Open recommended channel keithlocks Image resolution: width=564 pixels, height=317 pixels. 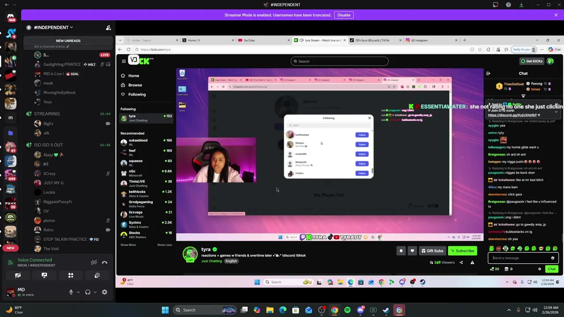(146, 194)
